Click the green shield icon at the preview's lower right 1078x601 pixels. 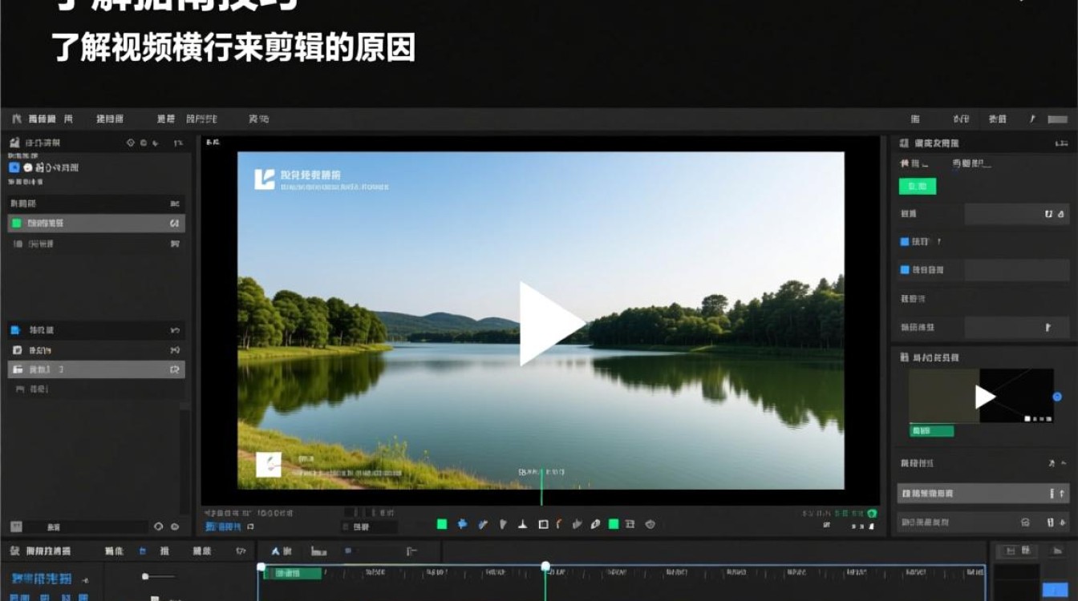872,513
